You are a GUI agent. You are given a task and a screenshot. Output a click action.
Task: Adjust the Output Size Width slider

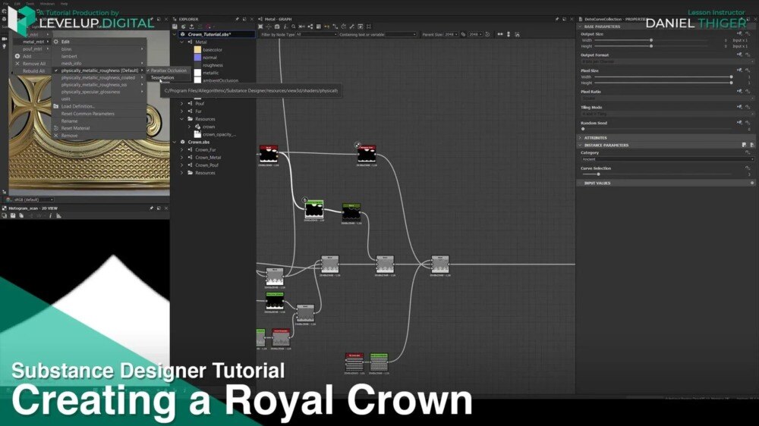[650, 40]
